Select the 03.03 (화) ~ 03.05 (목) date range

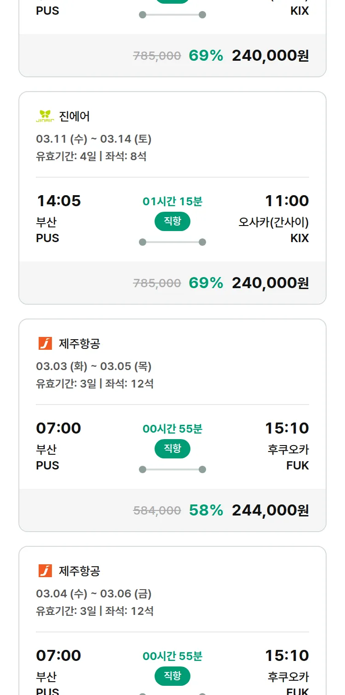coord(94,366)
